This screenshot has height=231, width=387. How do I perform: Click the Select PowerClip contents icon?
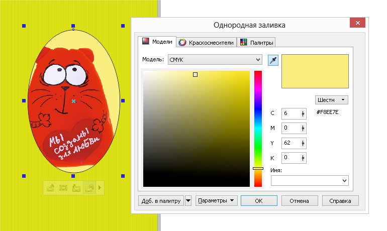pyautogui.click(x=63, y=188)
